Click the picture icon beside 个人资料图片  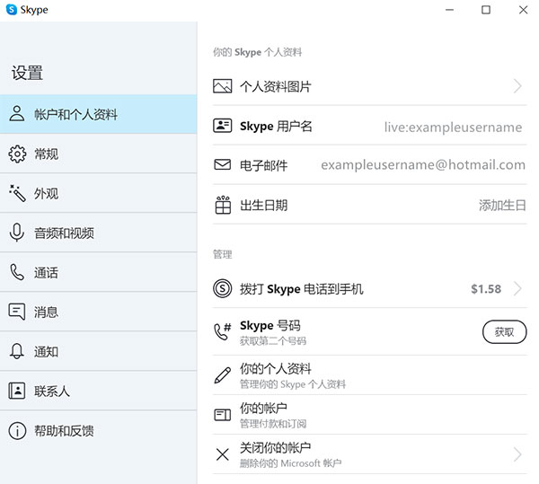223,86
